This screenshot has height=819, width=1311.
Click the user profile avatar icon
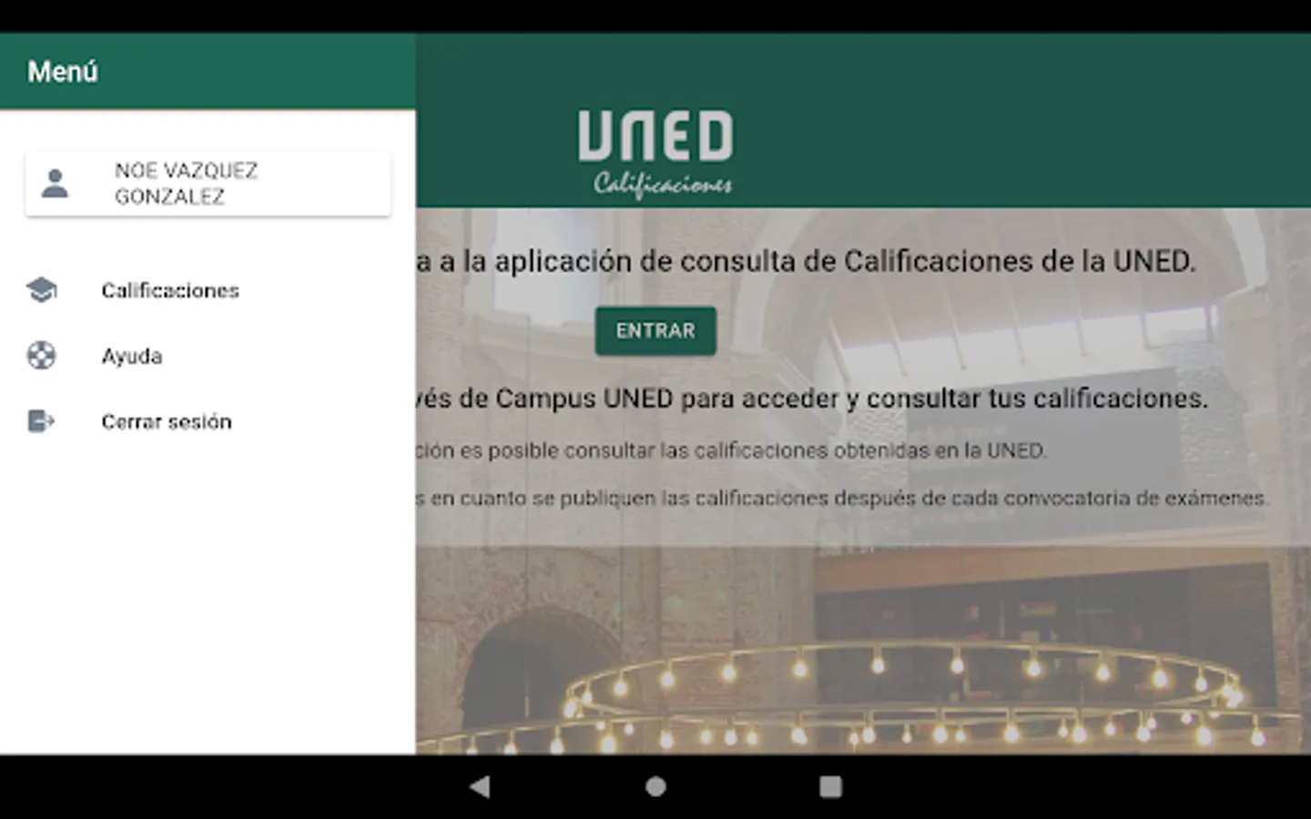pyautogui.click(x=55, y=183)
